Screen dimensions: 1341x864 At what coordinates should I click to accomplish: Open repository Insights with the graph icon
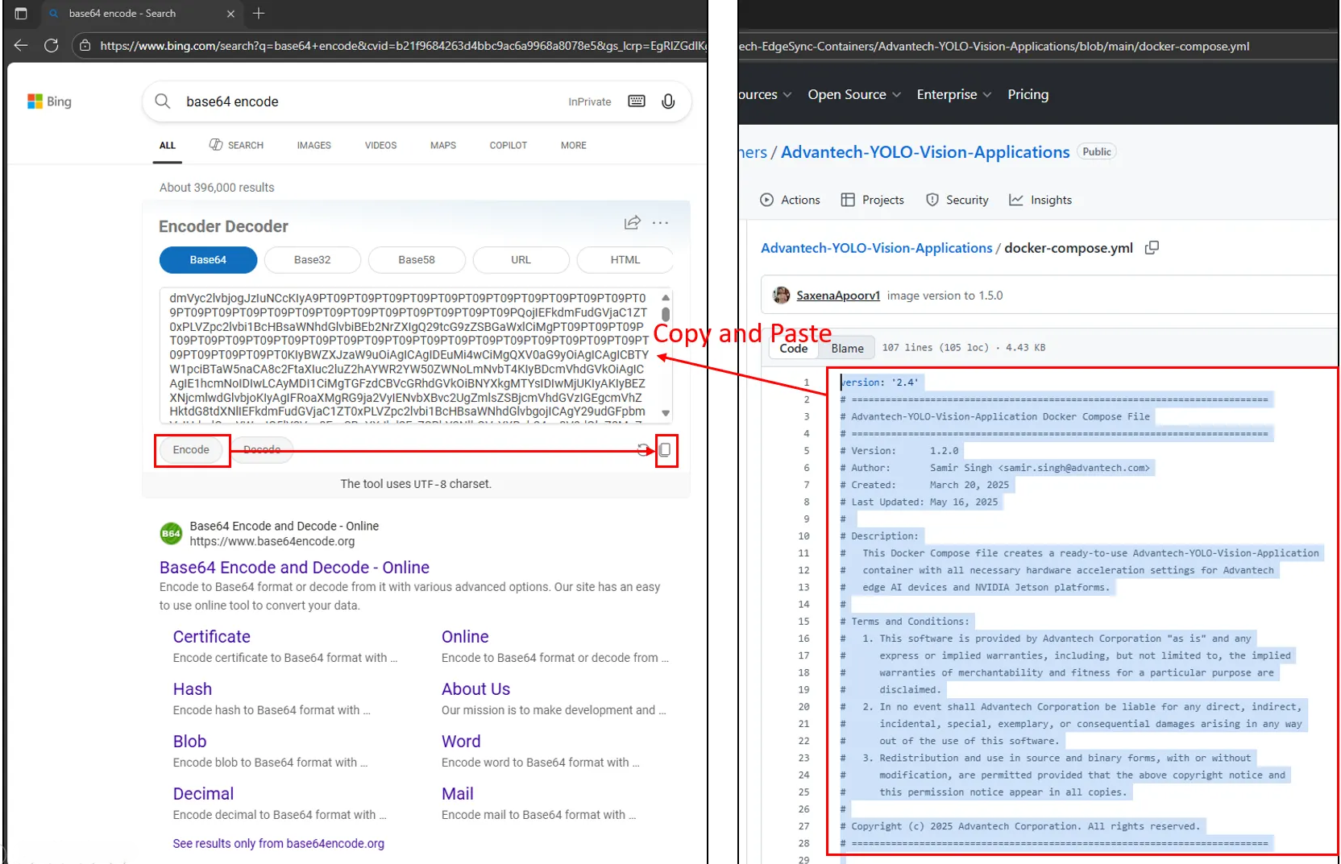click(1040, 200)
